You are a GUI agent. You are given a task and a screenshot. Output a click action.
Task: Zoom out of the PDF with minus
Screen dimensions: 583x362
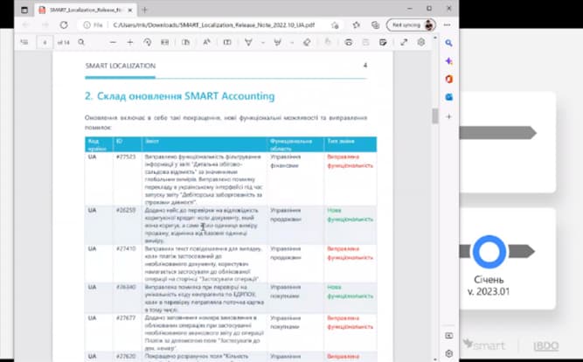[x=113, y=43]
